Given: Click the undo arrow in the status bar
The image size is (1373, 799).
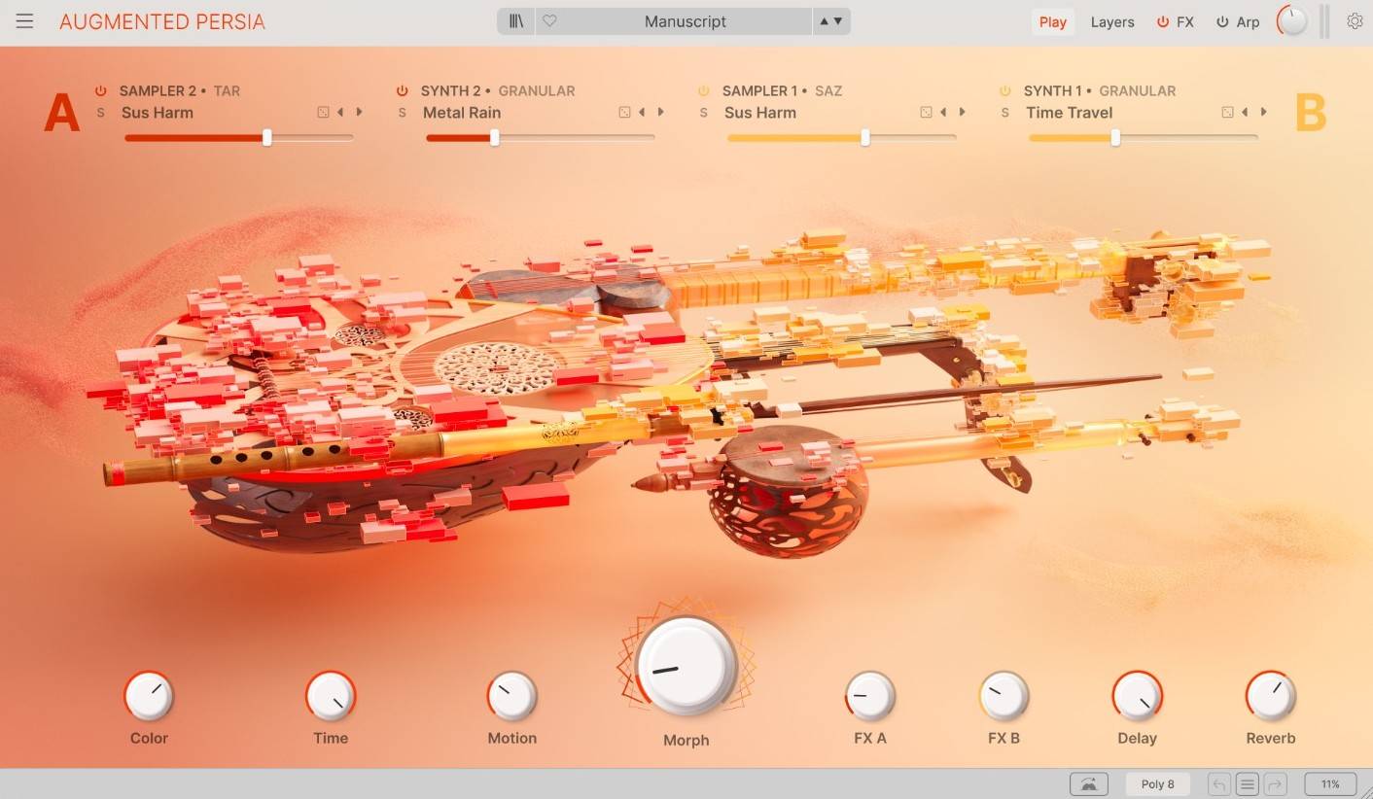Looking at the screenshot, I should click(1219, 784).
